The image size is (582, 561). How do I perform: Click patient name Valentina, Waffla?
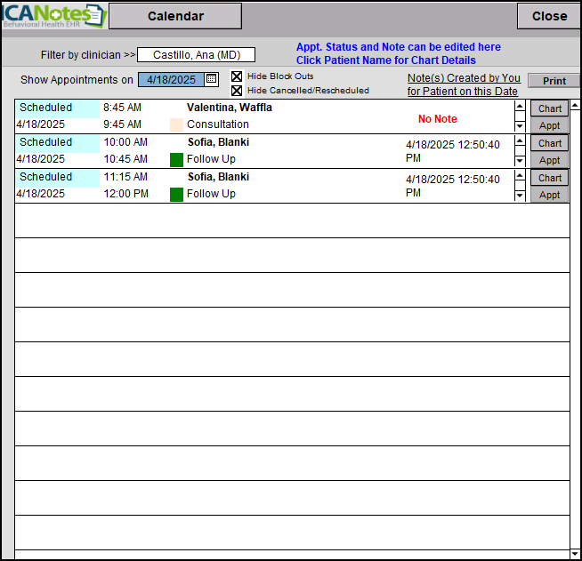coord(230,108)
